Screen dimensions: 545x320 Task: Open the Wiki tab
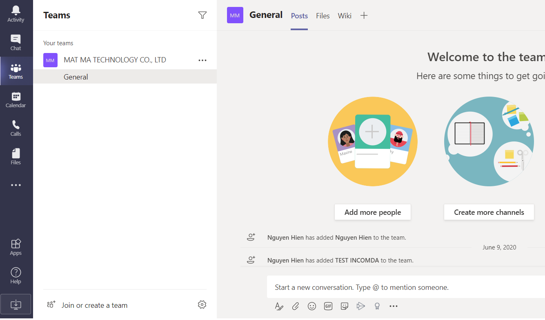click(345, 16)
